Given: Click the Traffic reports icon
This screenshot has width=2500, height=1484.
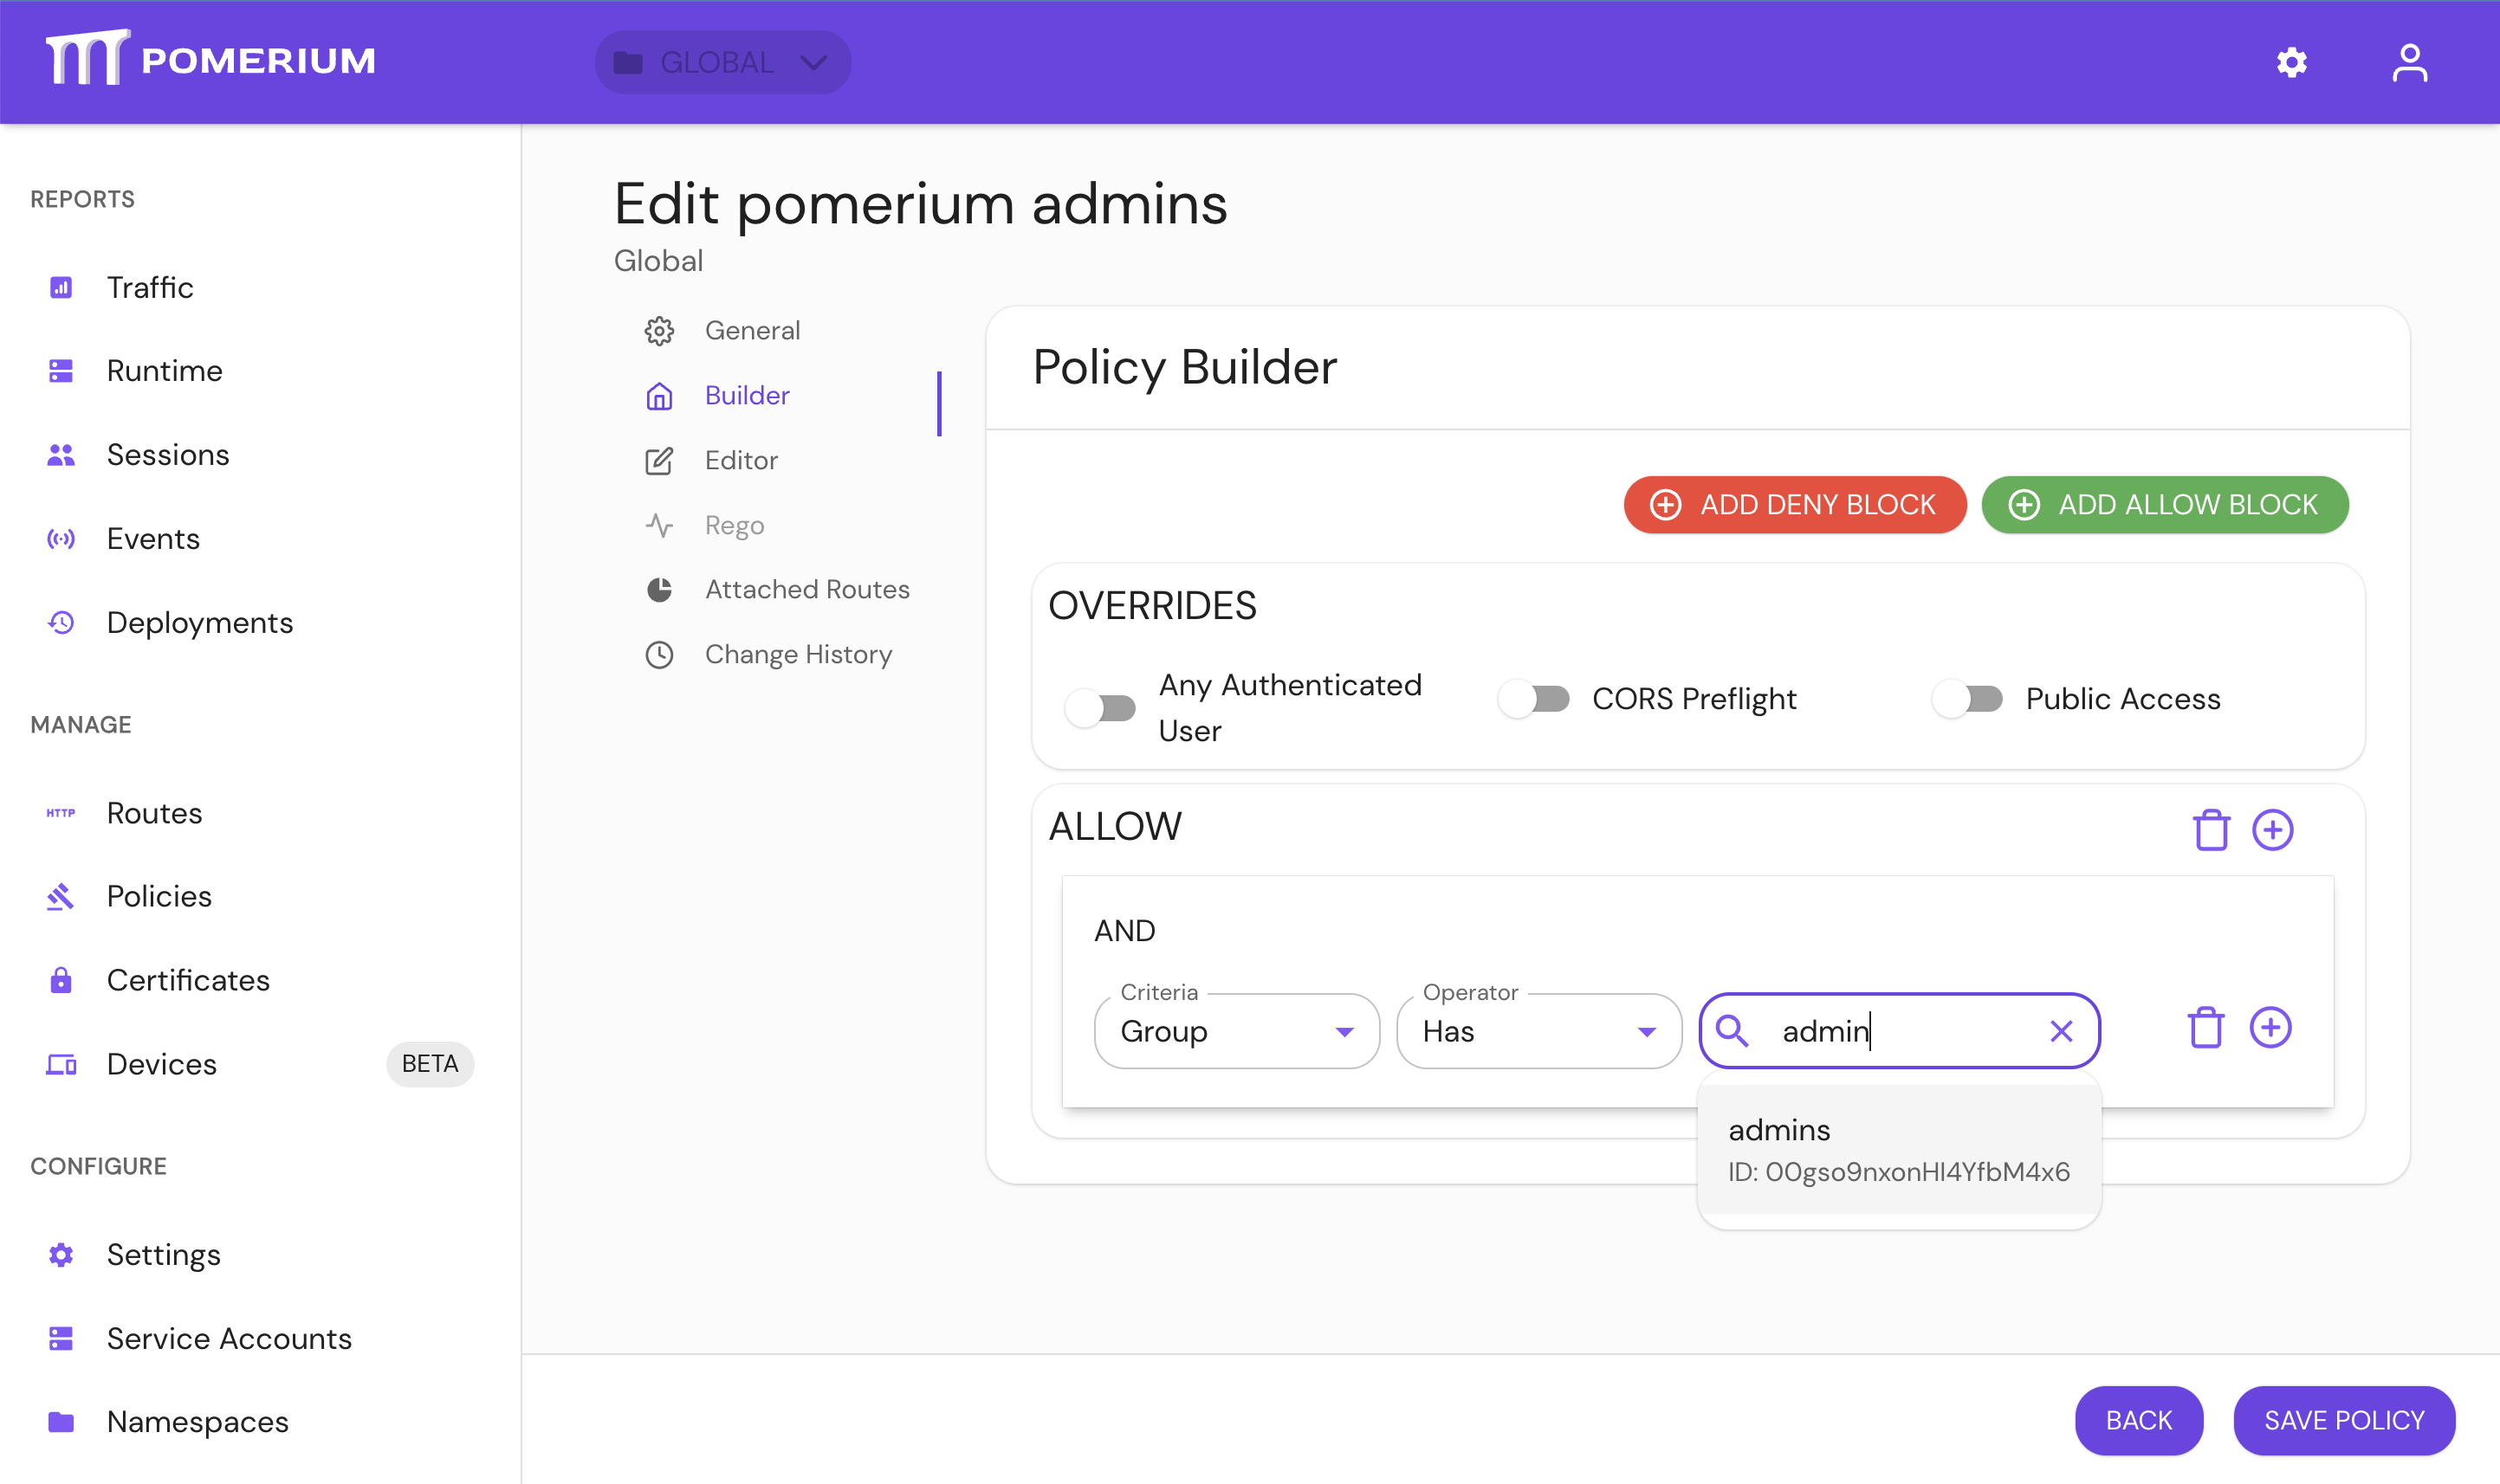Looking at the screenshot, I should [62, 287].
